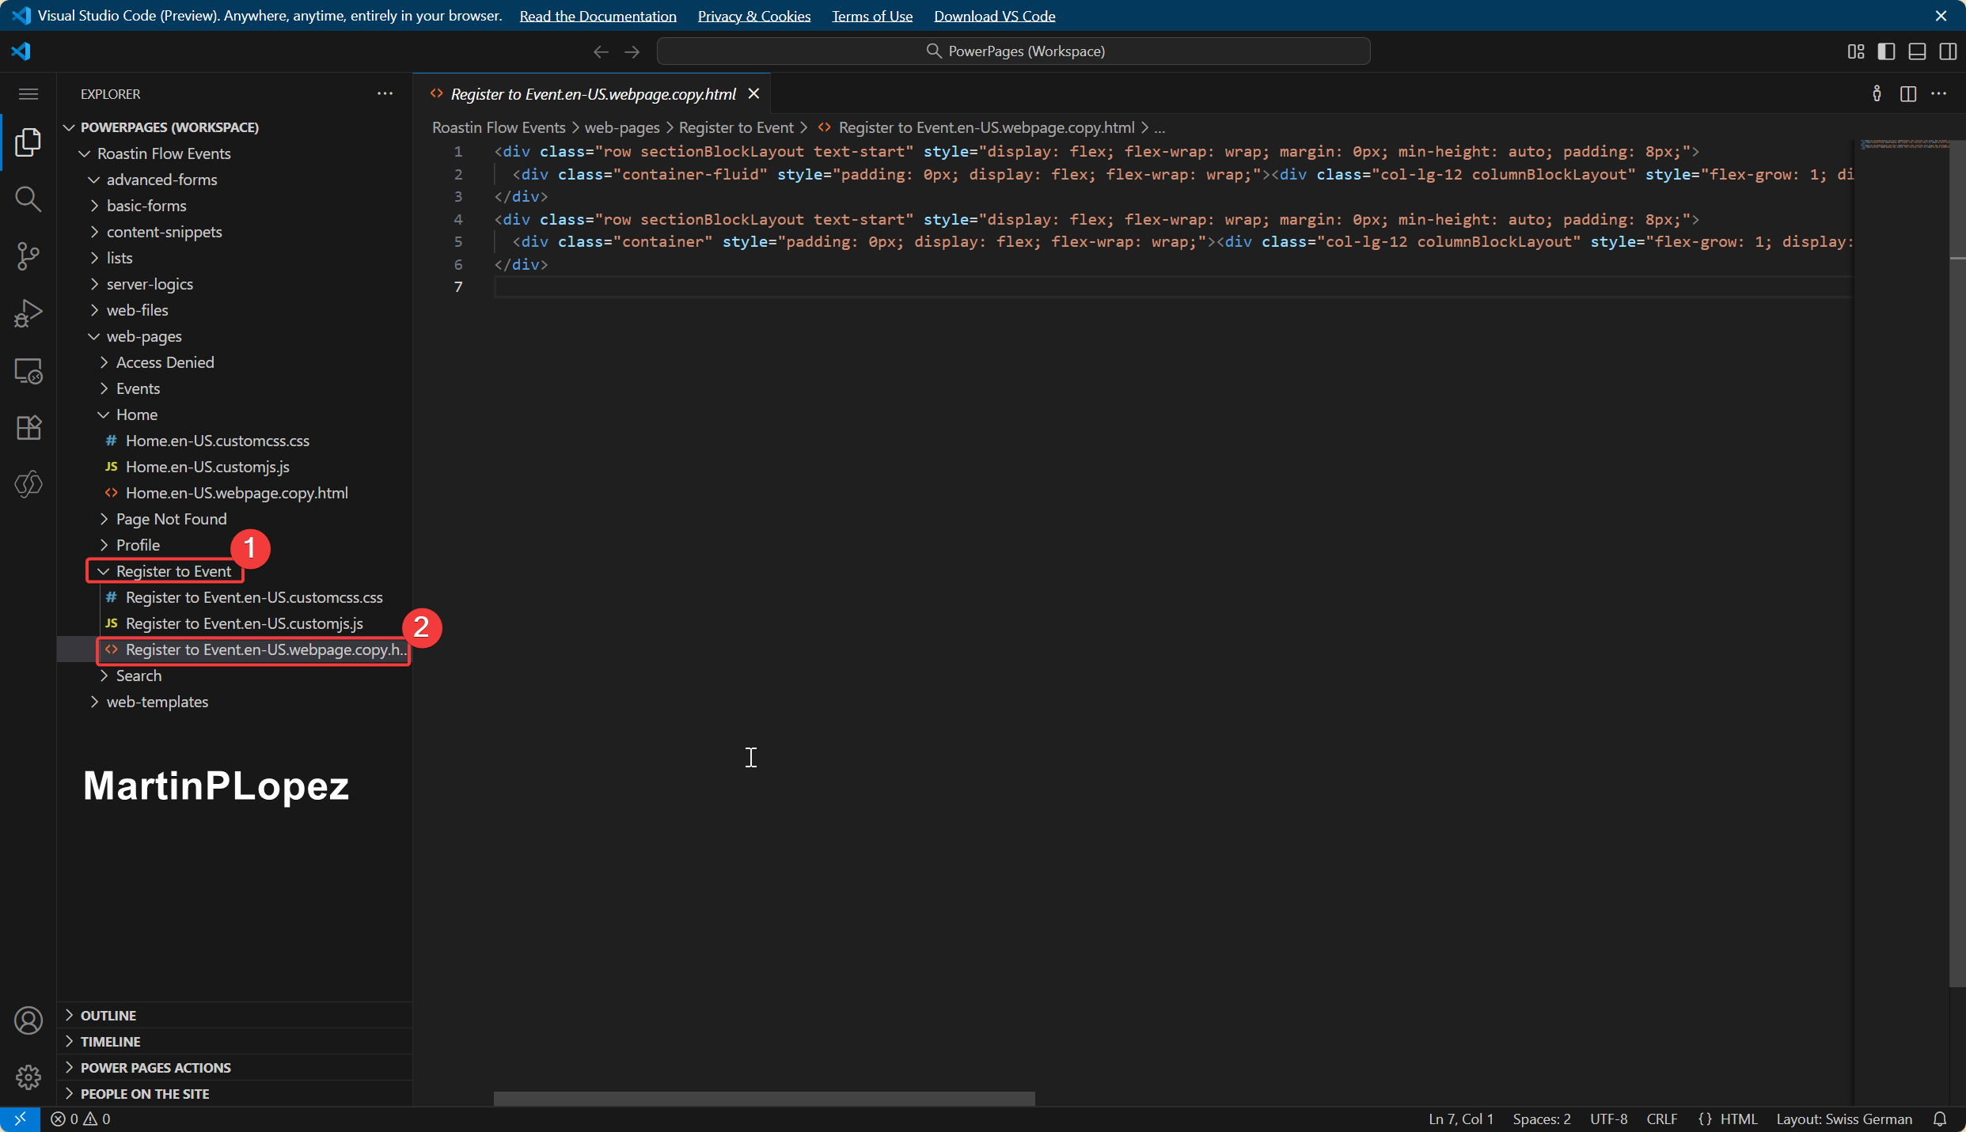Open the Run and Debug view

[28, 313]
